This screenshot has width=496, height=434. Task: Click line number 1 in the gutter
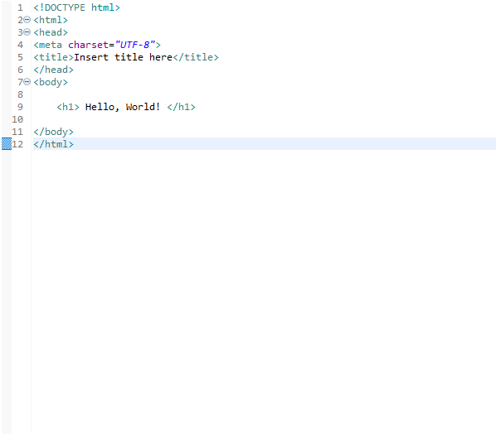[x=20, y=7]
